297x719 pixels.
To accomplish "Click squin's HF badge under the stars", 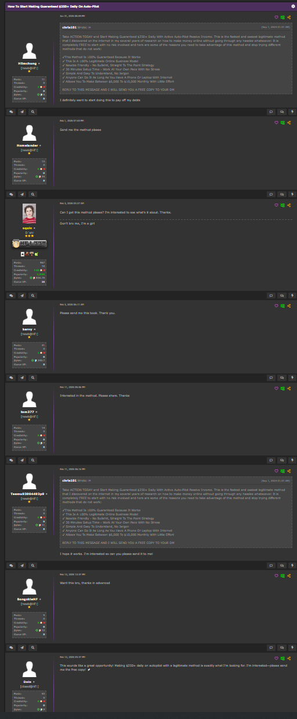I will coord(30,244).
